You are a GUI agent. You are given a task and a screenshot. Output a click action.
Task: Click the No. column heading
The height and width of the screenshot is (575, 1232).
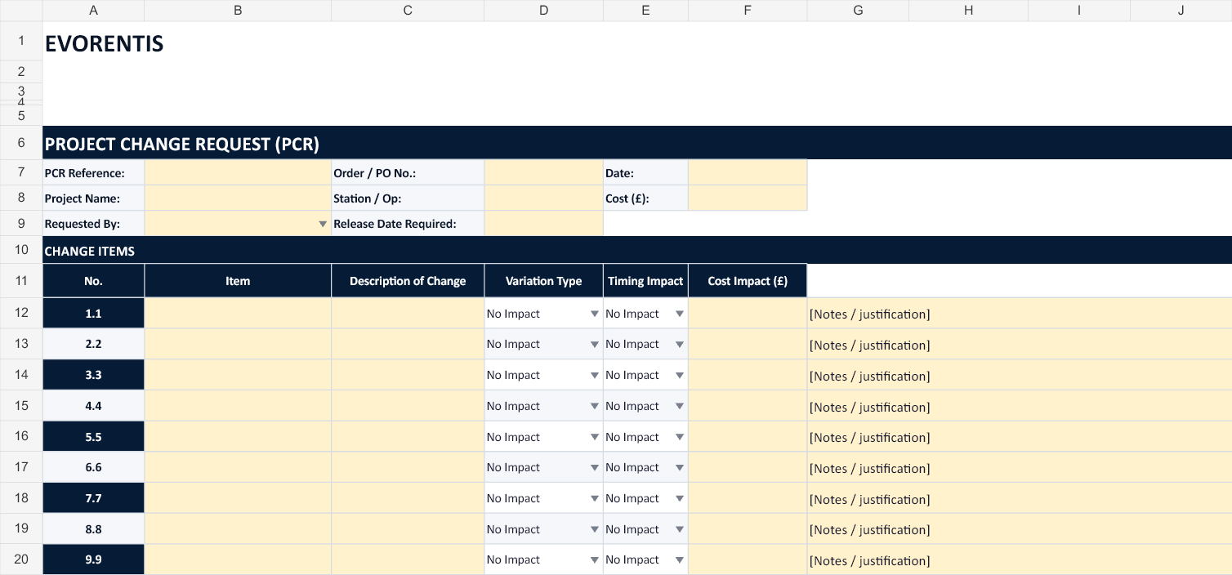93,281
